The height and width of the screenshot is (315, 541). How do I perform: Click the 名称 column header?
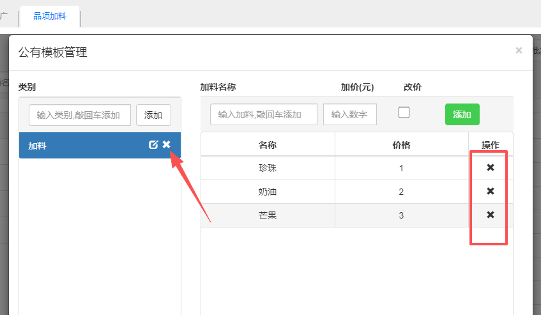click(x=268, y=145)
